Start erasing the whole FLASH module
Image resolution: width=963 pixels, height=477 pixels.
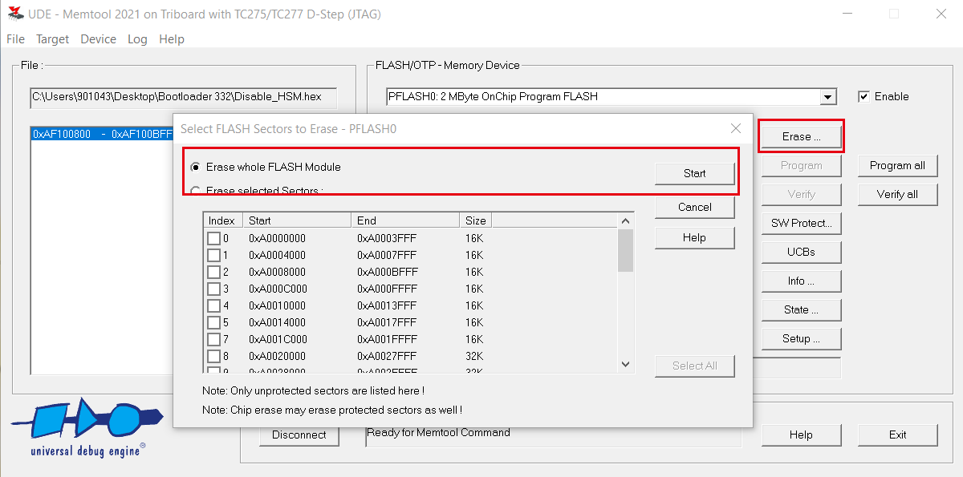[x=694, y=173]
